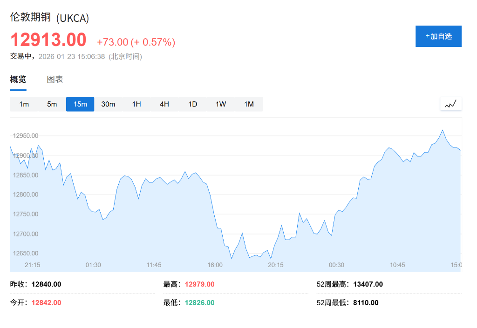
Task: Select the 5m interval option
Action: pyautogui.click(x=52, y=104)
